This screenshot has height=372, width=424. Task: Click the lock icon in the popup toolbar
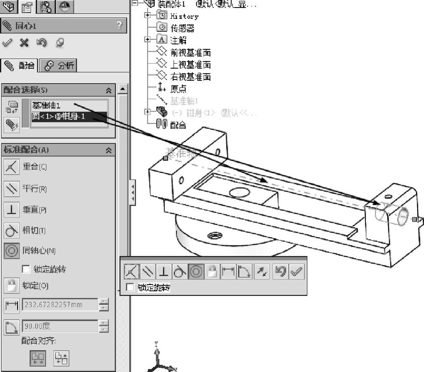point(212,271)
